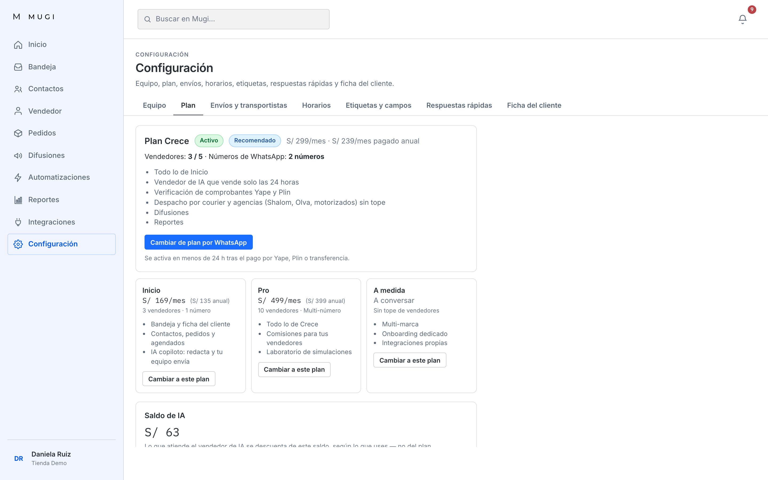Click the Contactos people icon
768x480 pixels.
point(18,89)
